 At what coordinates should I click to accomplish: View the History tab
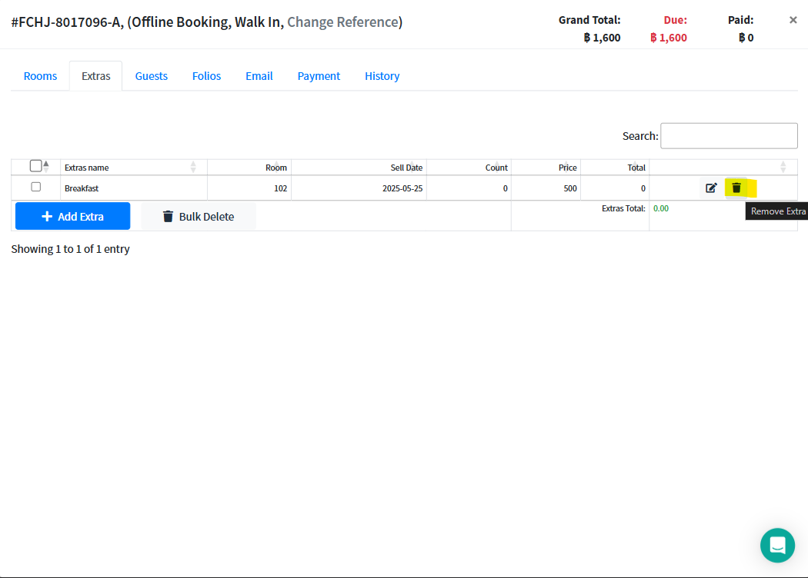point(382,76)
